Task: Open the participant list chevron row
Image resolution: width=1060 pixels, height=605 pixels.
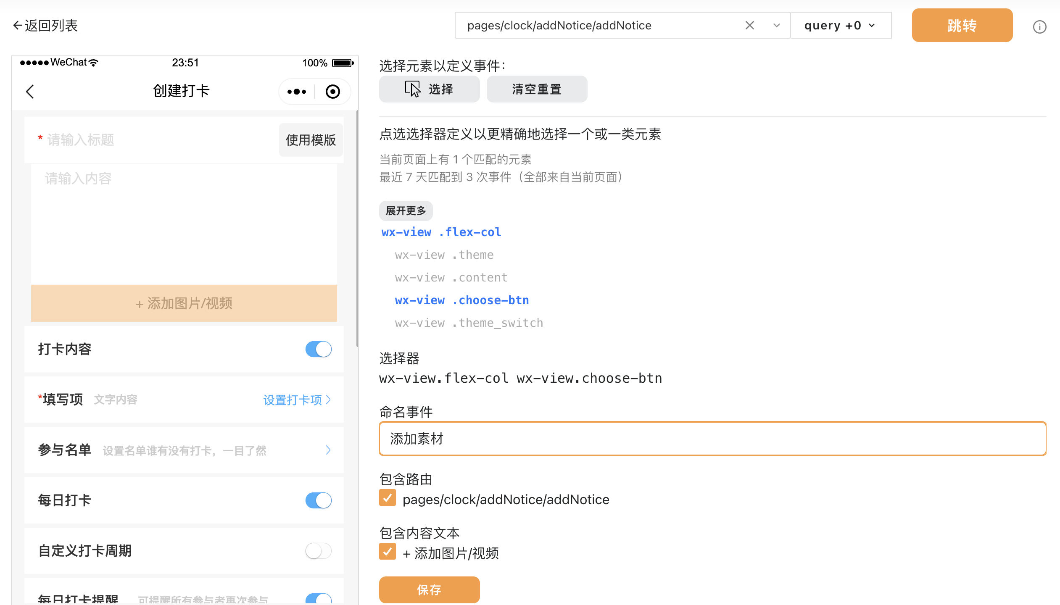Action: click(x=328, y=450)
